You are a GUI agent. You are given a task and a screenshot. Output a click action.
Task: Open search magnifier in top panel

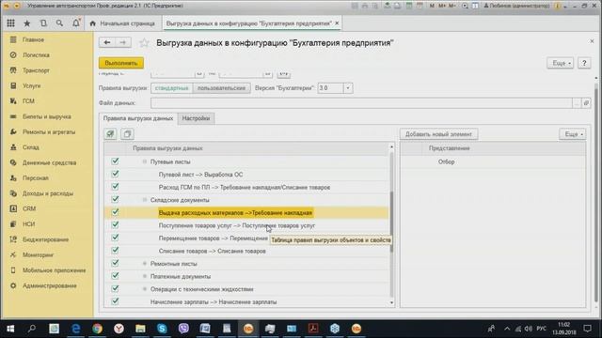pos(59,23)
